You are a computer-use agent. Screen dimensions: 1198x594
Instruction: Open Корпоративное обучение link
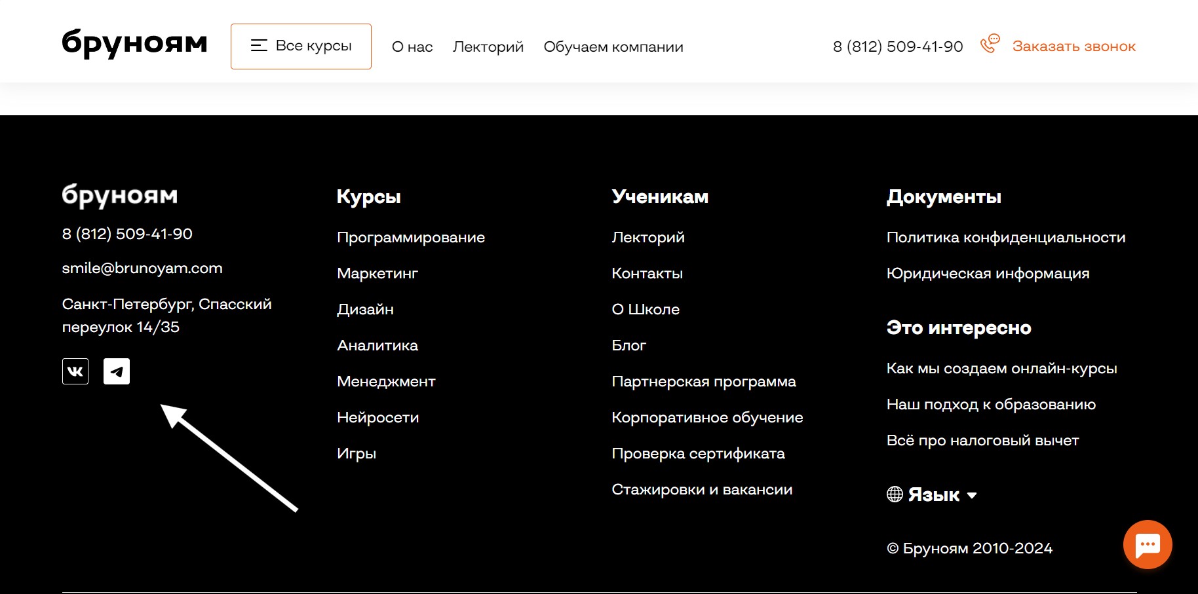pyautogui.click(x=707, y=418)
